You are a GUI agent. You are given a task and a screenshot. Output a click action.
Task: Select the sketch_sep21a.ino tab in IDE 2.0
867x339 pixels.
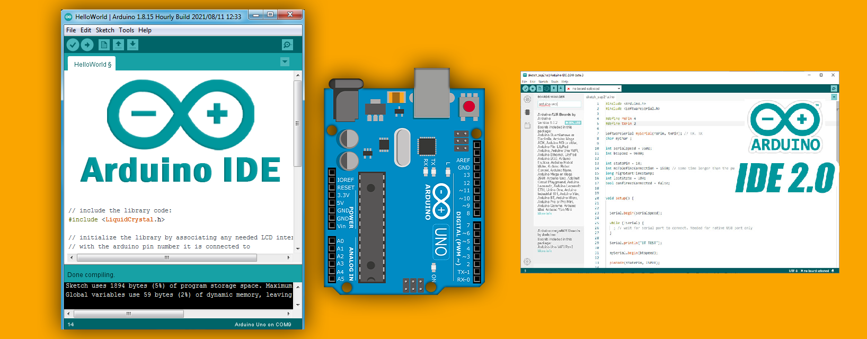[600, 97]
